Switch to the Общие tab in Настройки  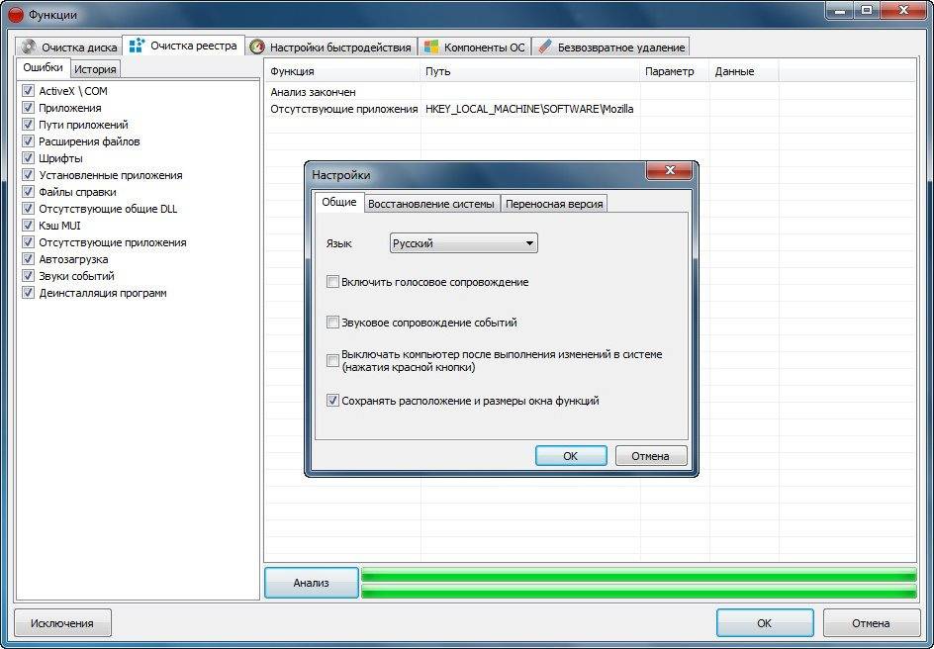tap(339, 202)
